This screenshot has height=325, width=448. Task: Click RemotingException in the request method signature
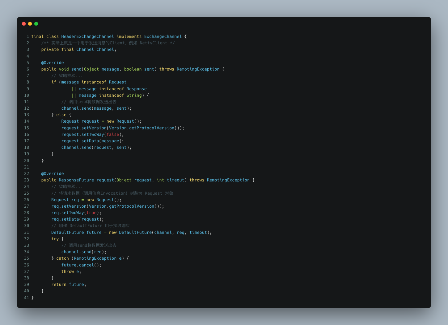pos(228,180)
